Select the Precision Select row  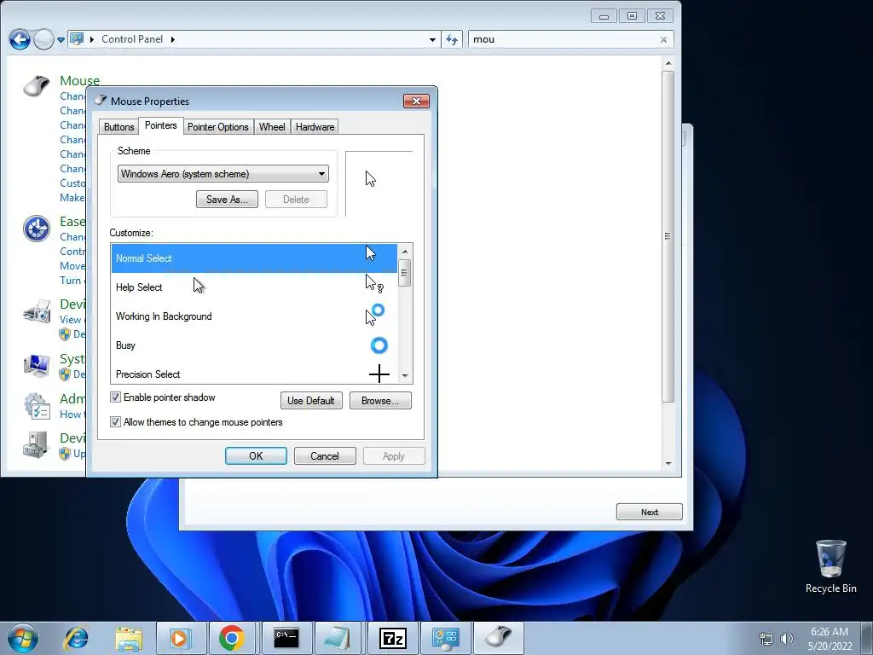(254, 374)
